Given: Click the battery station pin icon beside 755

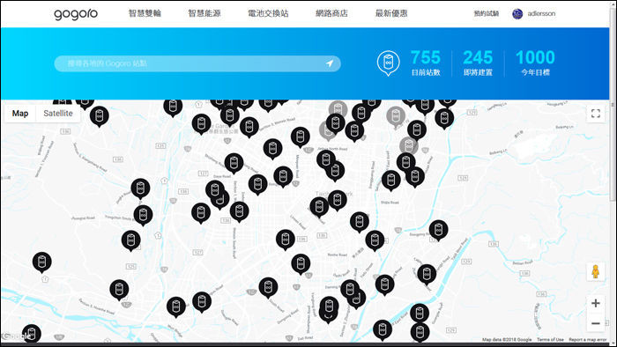Looking at the screenshot, I should coord(389,63).
